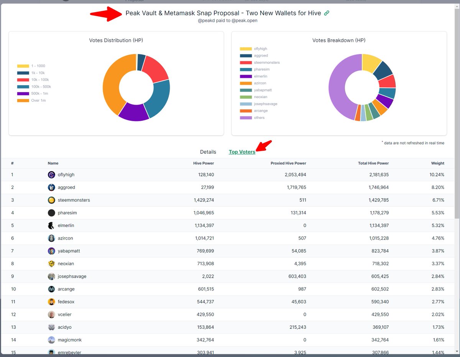Toggle pharesim legend swatch in Votes Breakdown
460x357 pixels.
point(246,69)
